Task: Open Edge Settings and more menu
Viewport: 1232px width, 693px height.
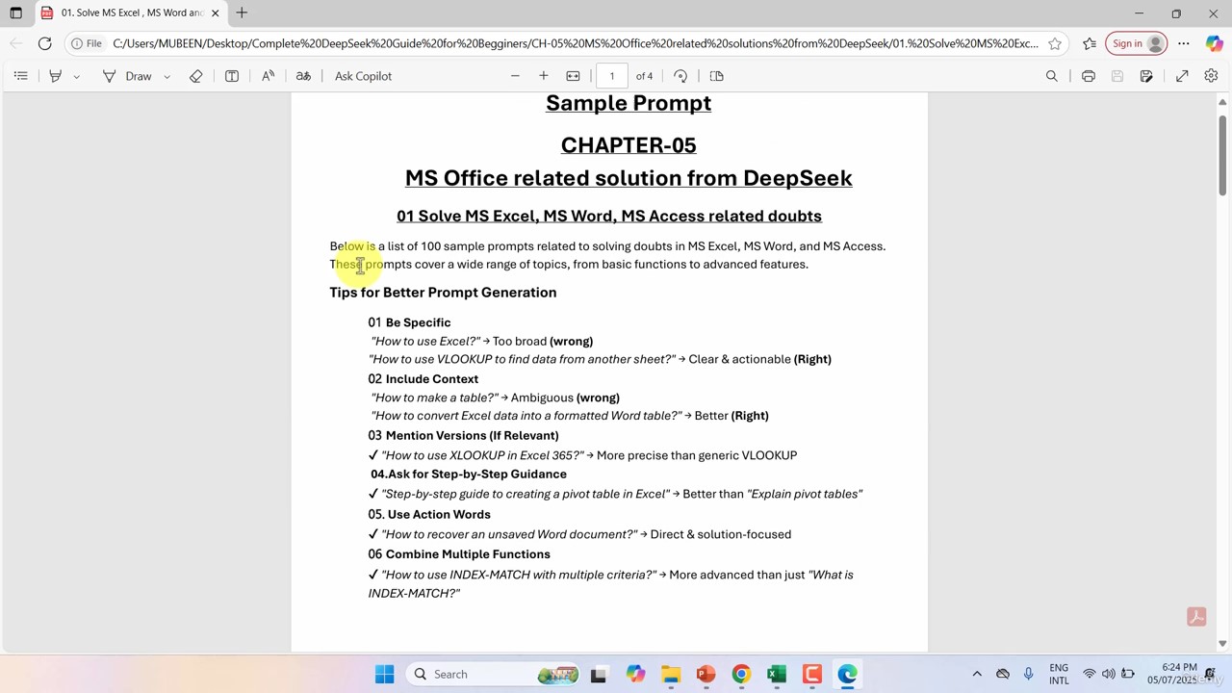Action: (1184, 43)
